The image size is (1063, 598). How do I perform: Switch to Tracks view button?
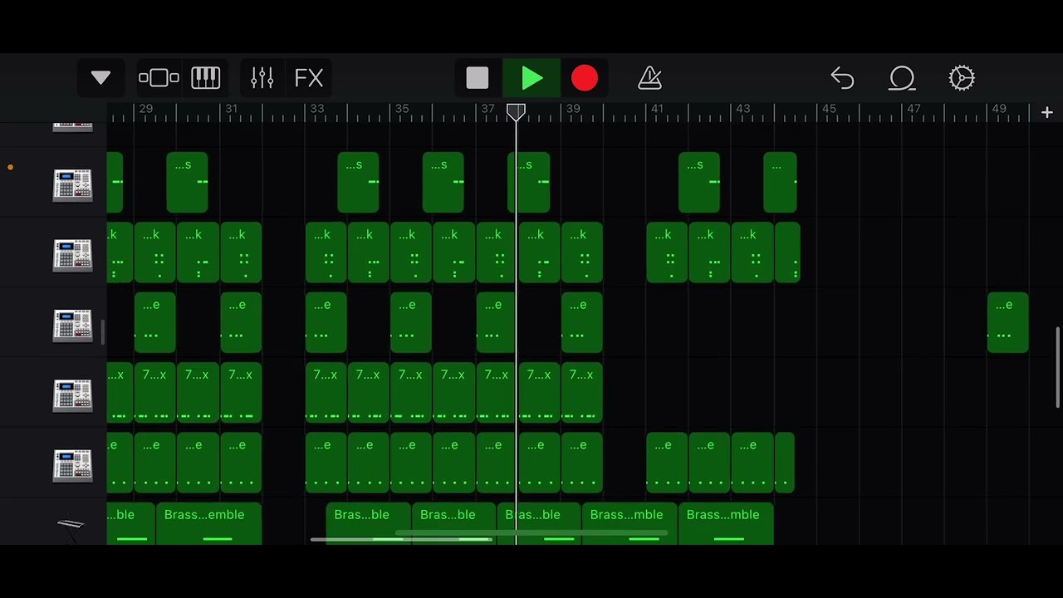coord(159,78)
